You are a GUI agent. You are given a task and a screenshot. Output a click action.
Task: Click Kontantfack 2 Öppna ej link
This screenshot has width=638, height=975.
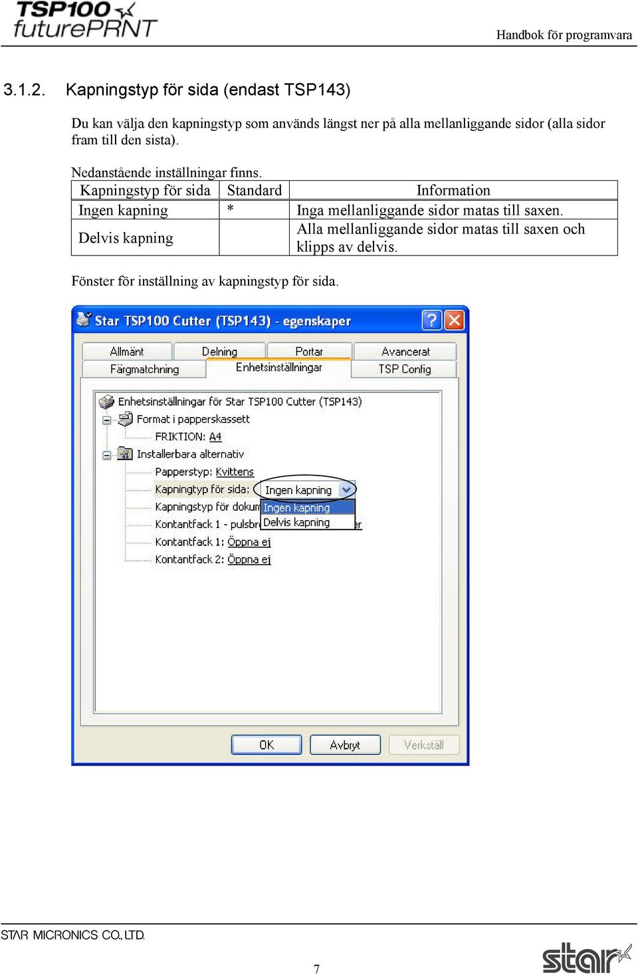click(x=249, y=559)
